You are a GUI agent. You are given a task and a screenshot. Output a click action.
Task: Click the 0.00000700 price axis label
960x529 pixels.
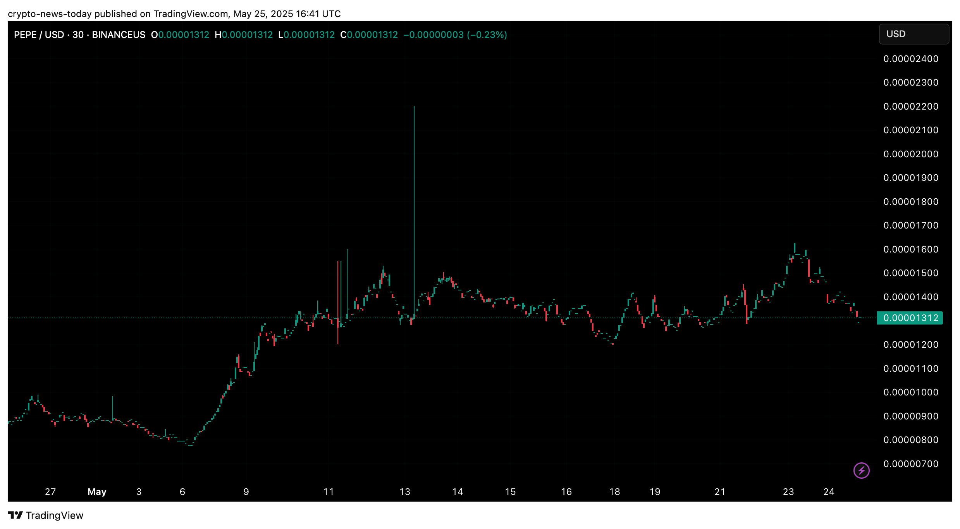pos(911,464)
